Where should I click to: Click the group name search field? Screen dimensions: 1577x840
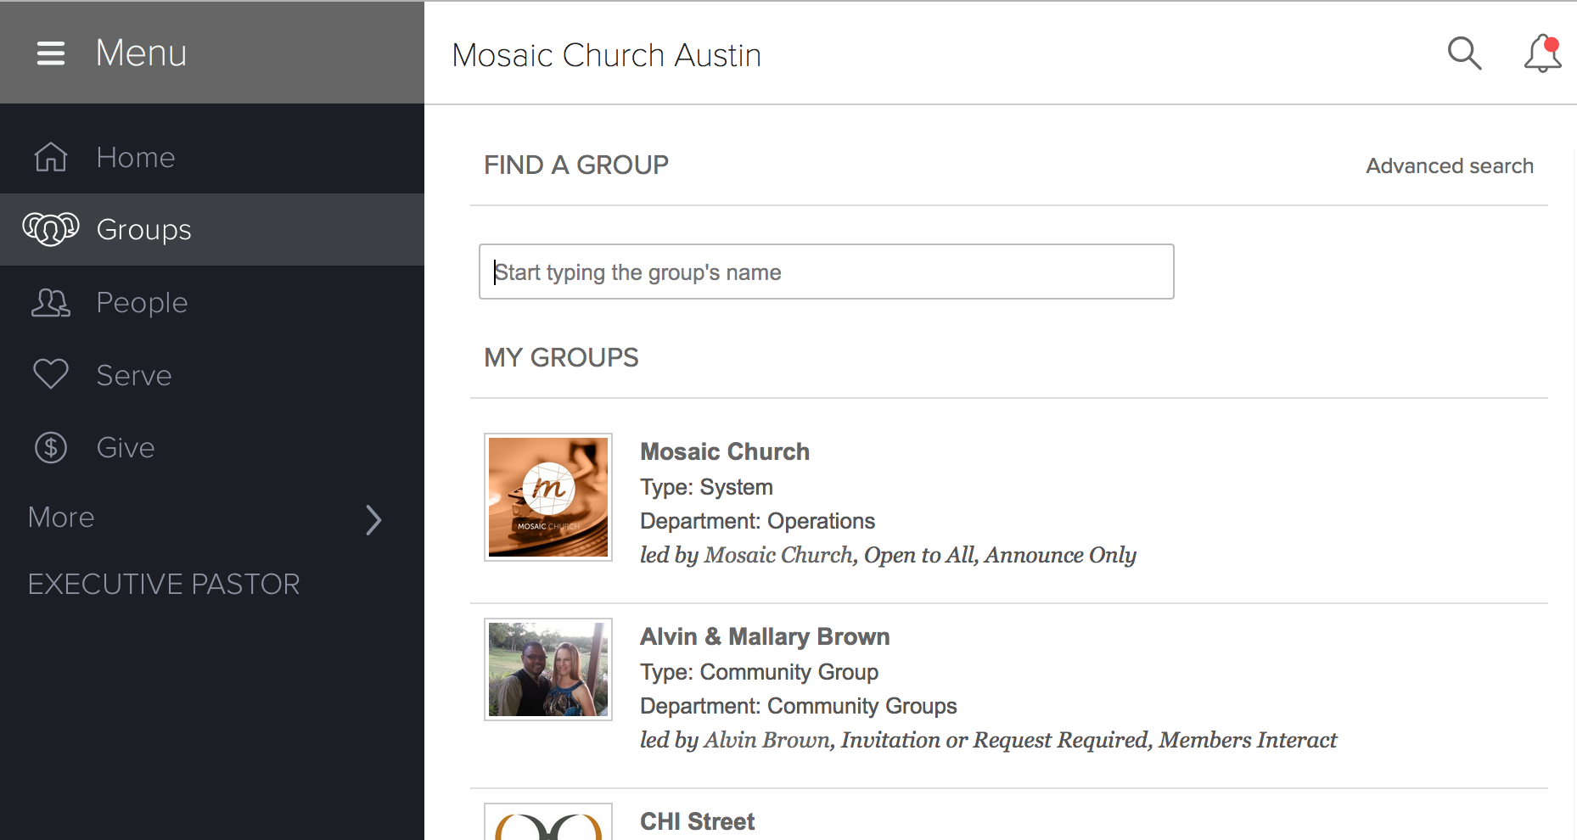tap(826, 272)
